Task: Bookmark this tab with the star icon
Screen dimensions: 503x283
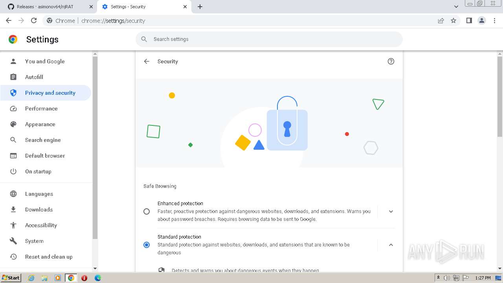Action: [453, 20]
